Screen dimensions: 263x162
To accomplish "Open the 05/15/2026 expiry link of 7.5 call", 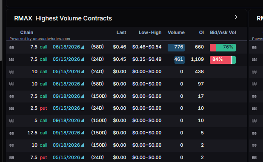I will (x=66, y=59).
